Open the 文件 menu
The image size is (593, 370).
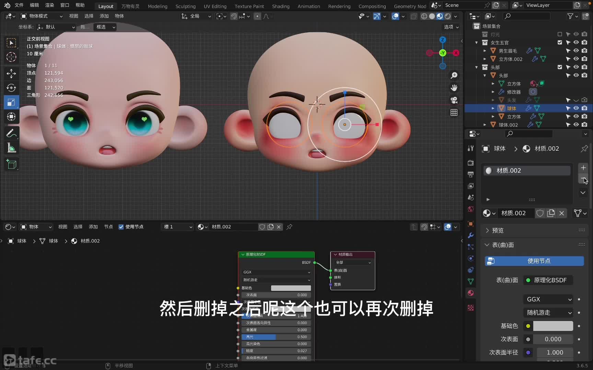(19, 5)
